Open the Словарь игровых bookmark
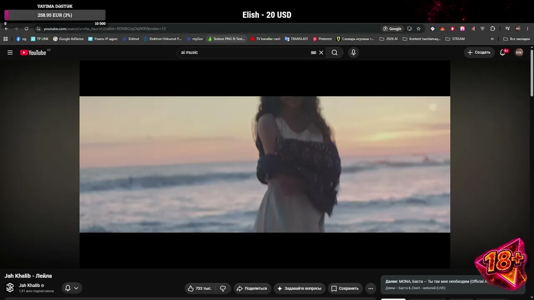534x300 pixels. (355, 39)
